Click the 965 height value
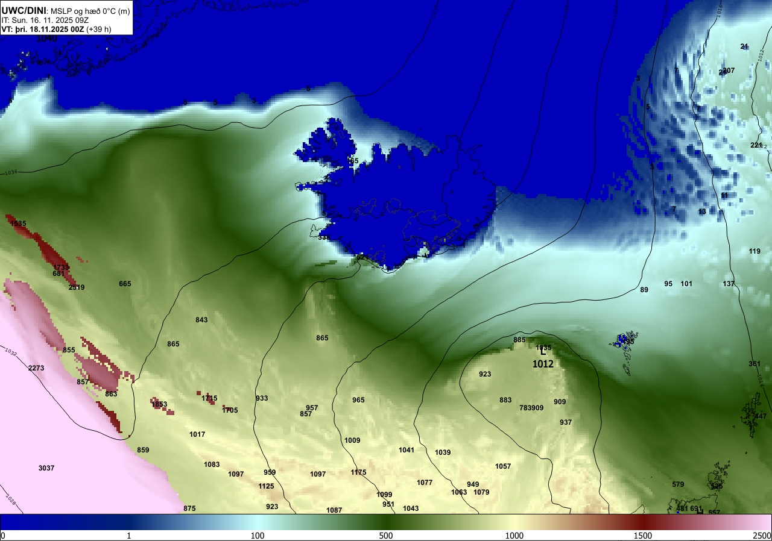The width and height of the screenshot is (772, 541). (x=358, y=400)
